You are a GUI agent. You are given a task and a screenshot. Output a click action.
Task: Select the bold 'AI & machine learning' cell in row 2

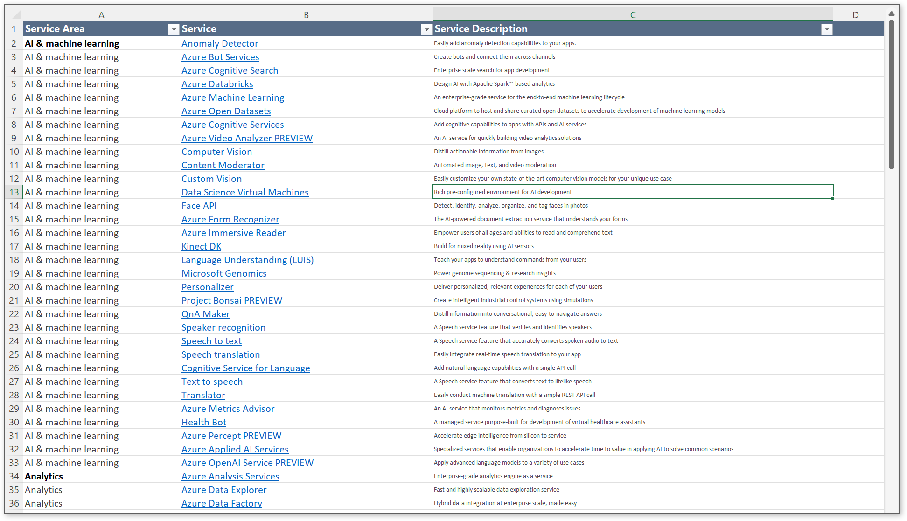101,43
